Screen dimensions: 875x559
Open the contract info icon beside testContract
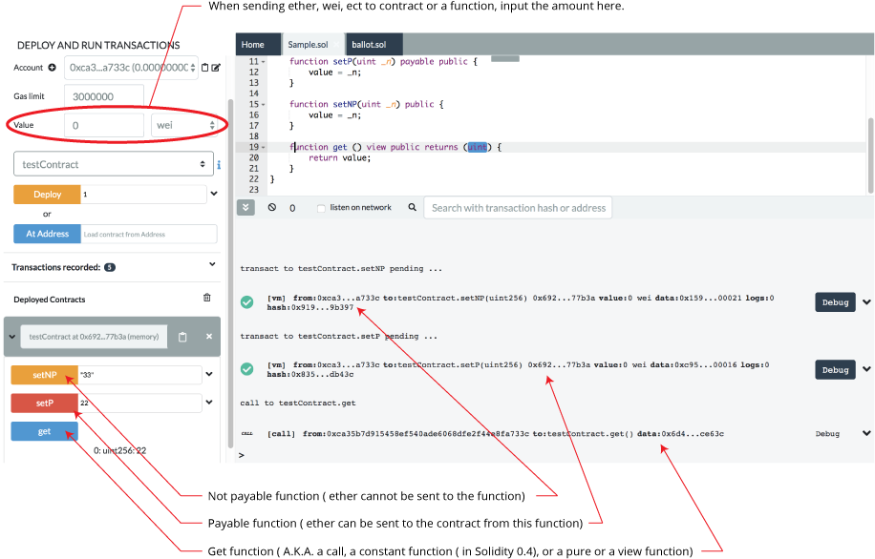pyautogui.click(x=219, y=165)
